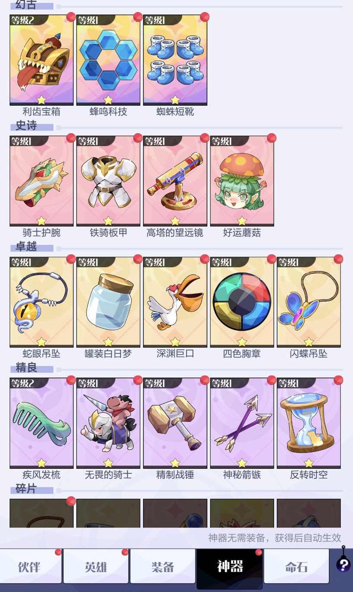
Task: Select the 精制战锤 hammer artifact
Action: [x=175, y=423]
